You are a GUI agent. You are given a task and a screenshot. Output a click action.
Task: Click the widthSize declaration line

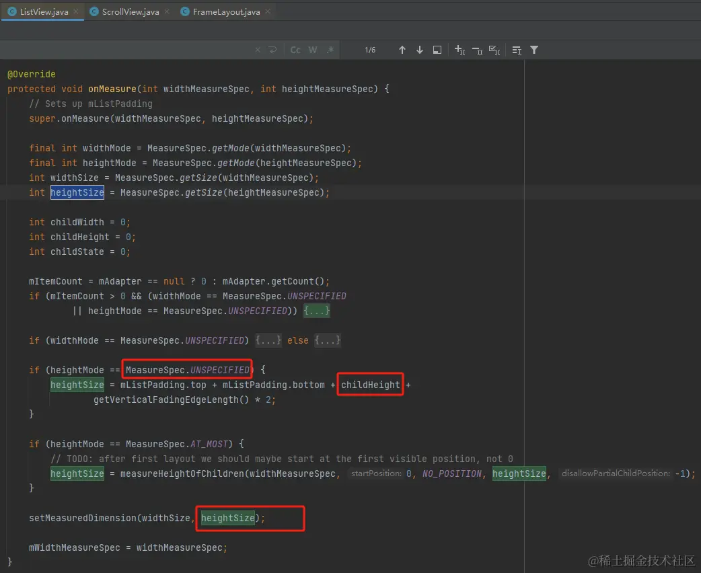[174, 178]
